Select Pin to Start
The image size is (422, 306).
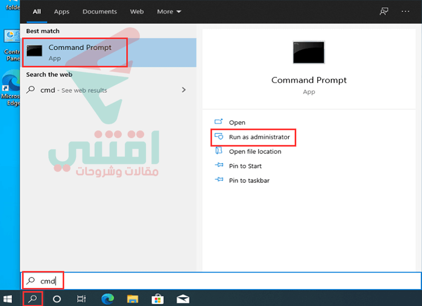(x=245, y=166)
